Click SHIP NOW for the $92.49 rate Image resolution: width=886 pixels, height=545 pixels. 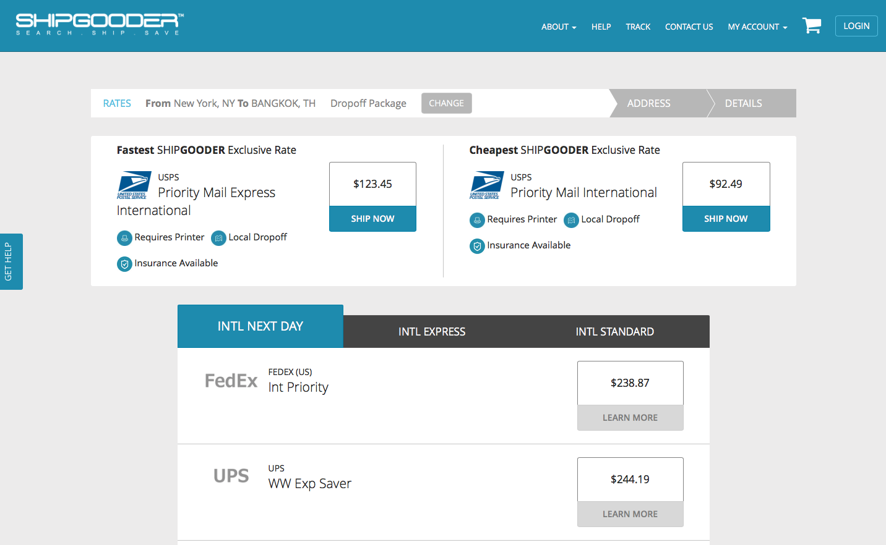(x=726, y=219)
